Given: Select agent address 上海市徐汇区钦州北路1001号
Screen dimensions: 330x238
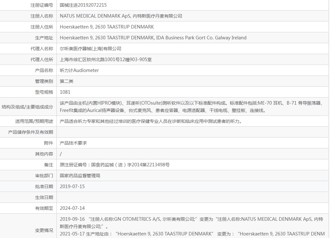Looking at the screenshot, I should click(106, 59).
